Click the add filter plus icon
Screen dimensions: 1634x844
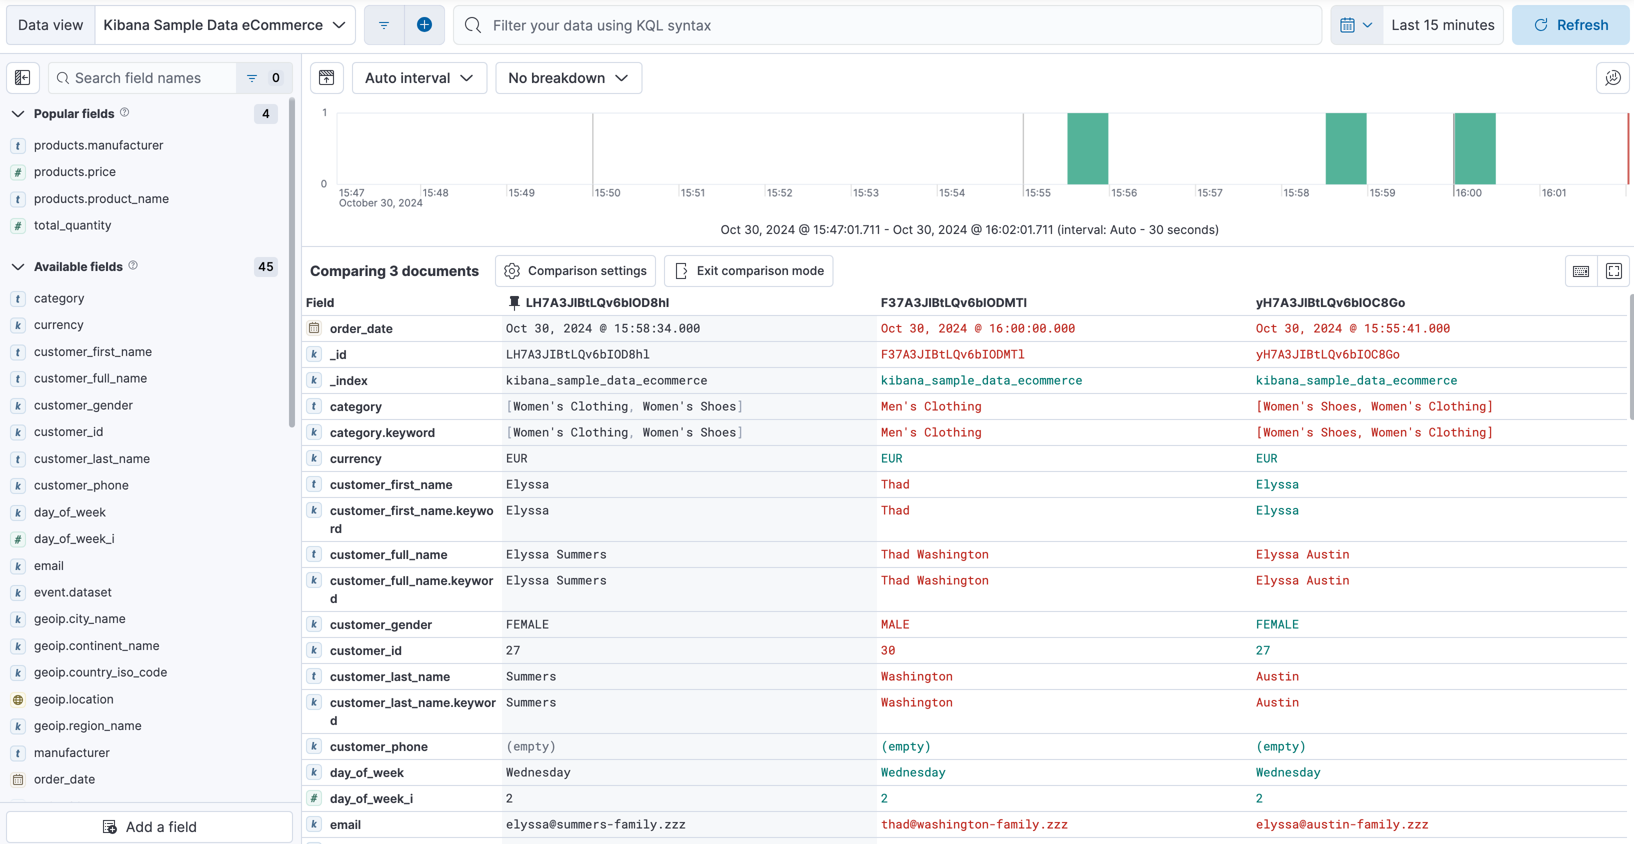point(424,23)
